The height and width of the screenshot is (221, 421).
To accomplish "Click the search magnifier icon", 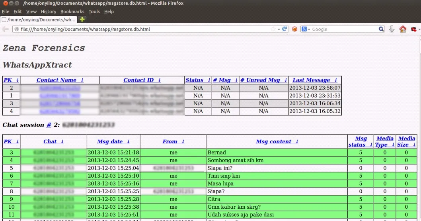I will (x=381, y=29).
